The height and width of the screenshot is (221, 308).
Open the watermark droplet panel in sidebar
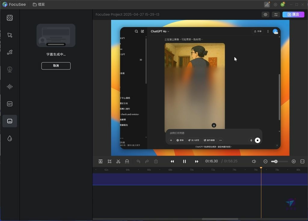click(10, 139)
